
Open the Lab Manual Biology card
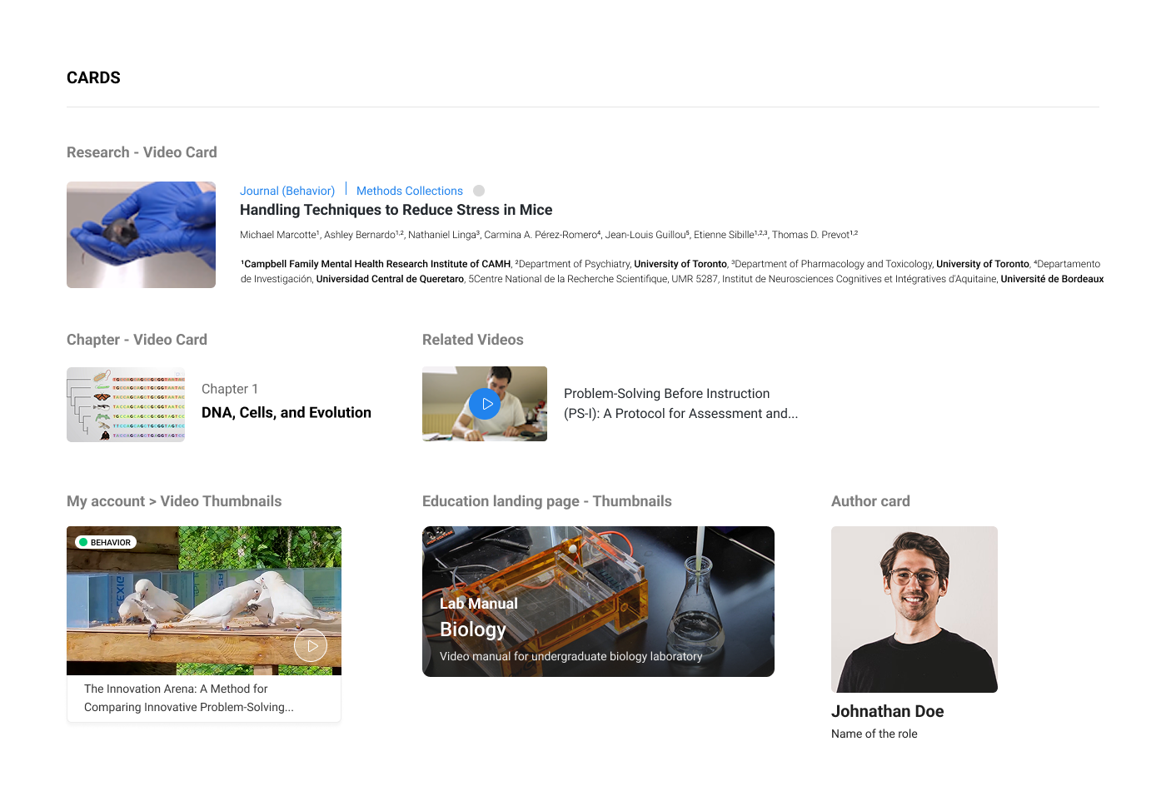598,601
